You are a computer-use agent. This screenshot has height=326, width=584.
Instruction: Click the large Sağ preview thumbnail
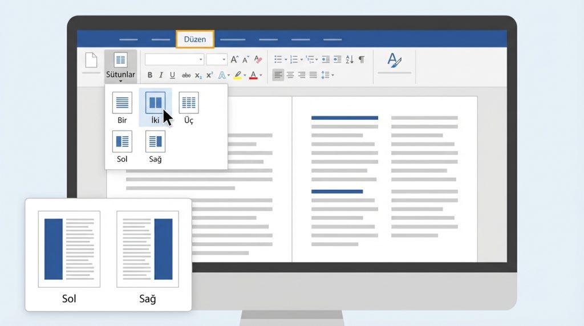[148, 249]
